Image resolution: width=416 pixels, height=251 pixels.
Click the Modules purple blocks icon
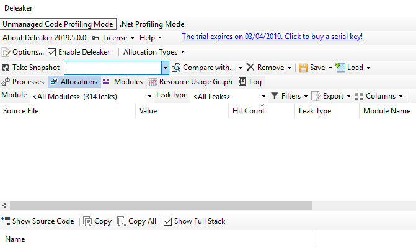click(106, 81)
